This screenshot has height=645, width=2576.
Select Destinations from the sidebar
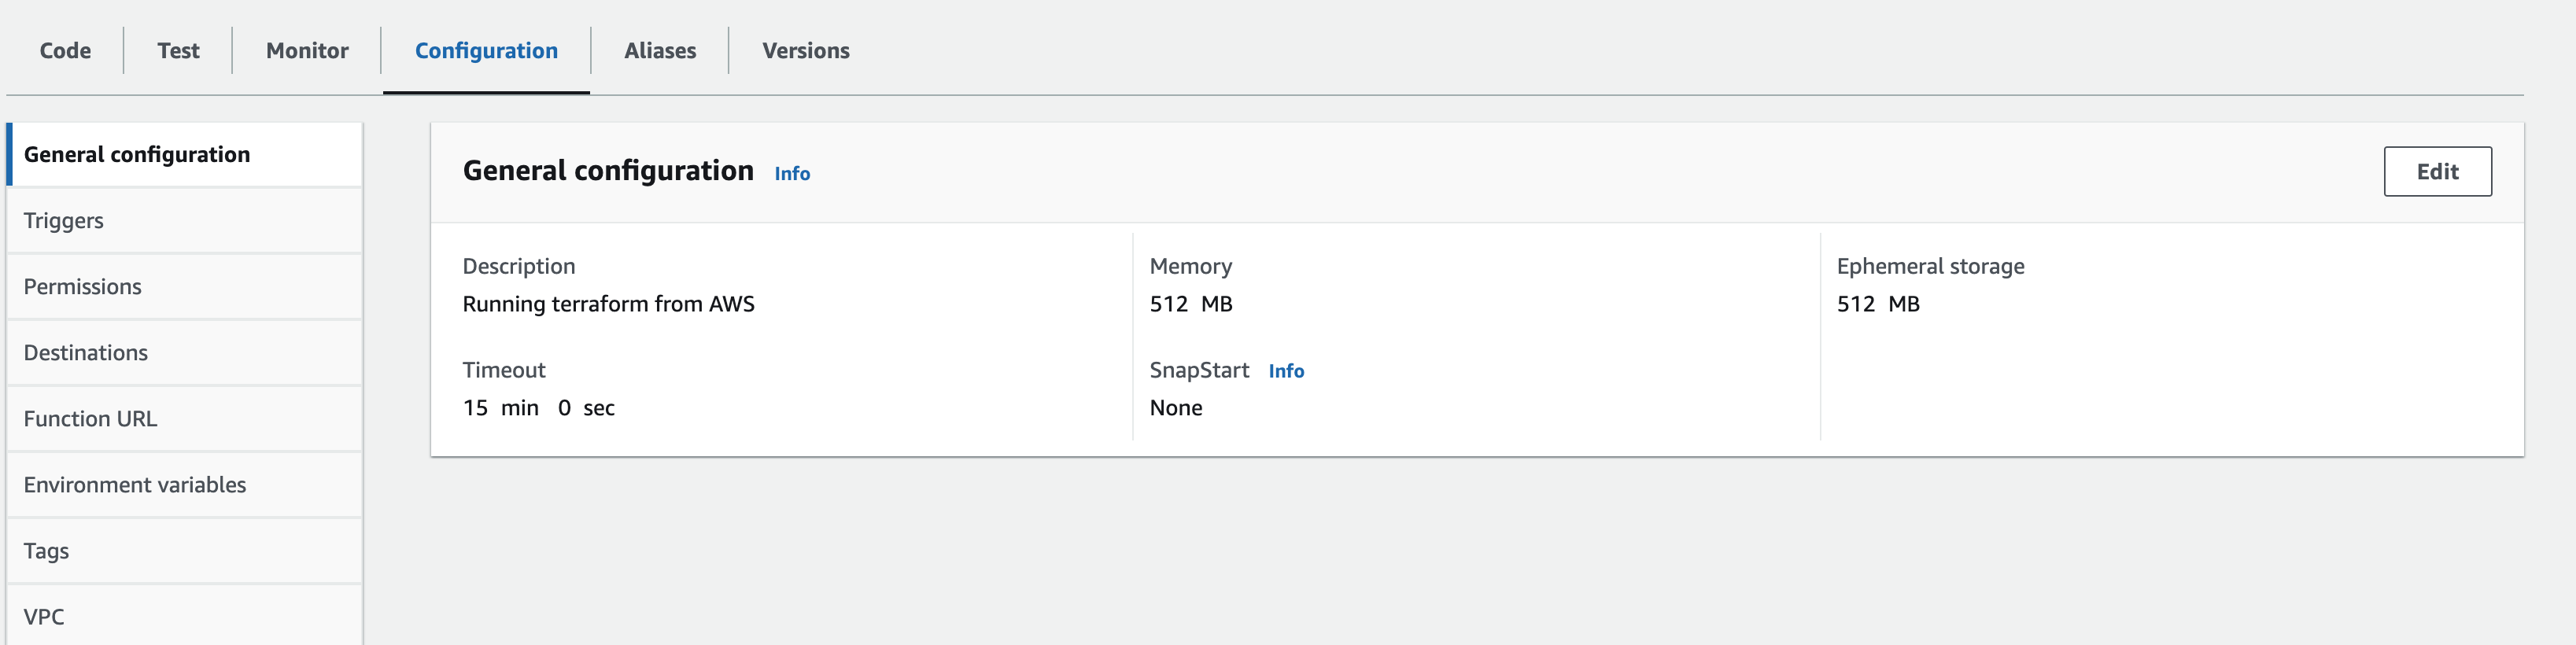click(x=86, y=352)
